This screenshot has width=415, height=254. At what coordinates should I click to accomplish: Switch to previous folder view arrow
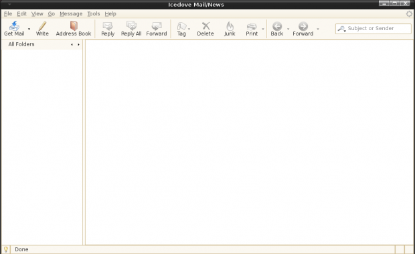[72, 44]
